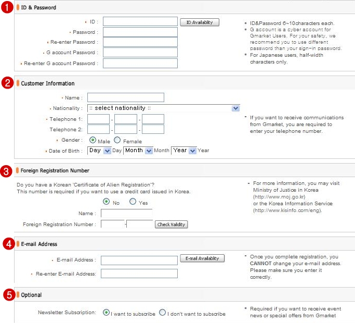
Task: Click the red number 1 step badge
Action: (x=7, y=7)
